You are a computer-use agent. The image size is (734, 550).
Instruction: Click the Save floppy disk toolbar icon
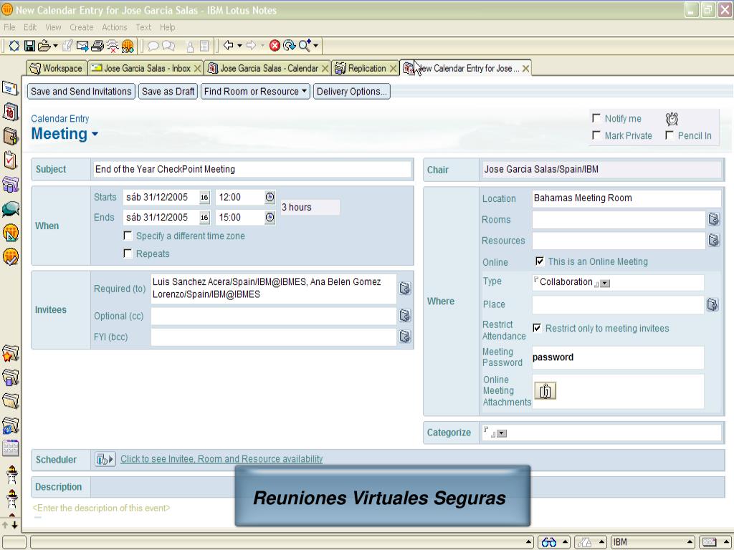click(29, 45)
